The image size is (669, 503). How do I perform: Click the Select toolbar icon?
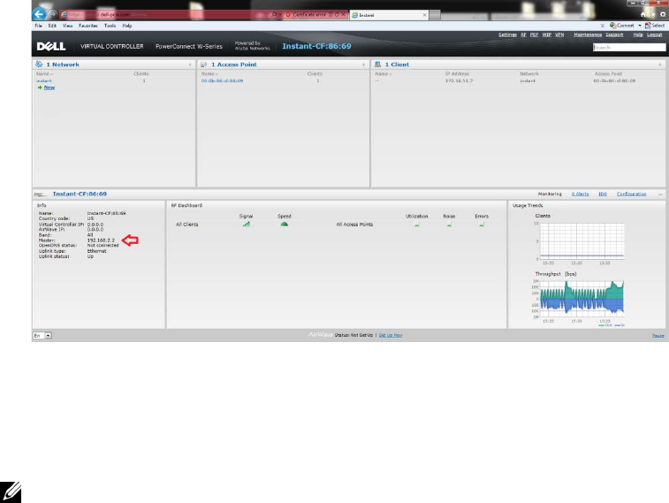pyautogui.click(x=648, y=26)
